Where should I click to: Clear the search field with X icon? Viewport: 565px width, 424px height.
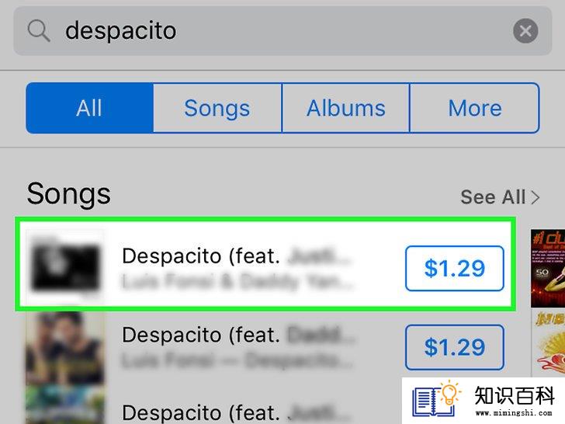tap(525, 30)
